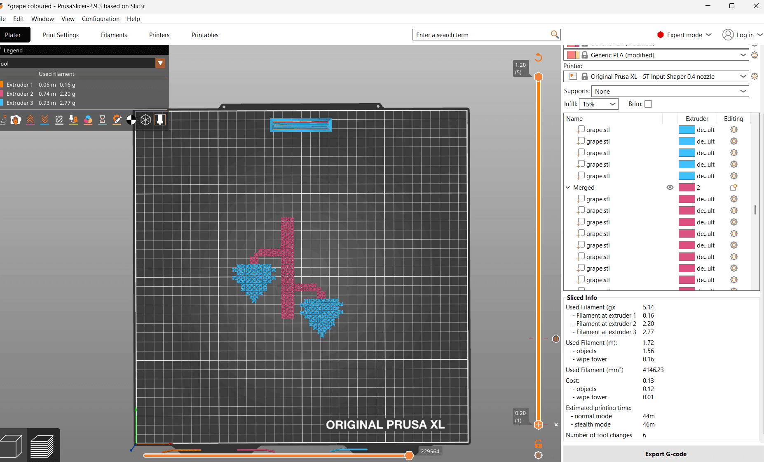Screen dimensions: 764x462
Task: Toggle the center of gravity marker icon
Action: [131, 120]
